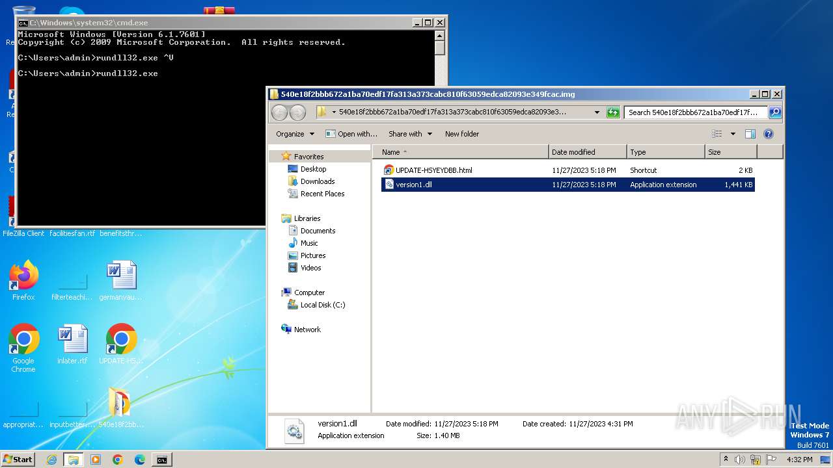833x468 pixels.
Task: Select Network in navigation pane
Action: [x=307, y=330]
